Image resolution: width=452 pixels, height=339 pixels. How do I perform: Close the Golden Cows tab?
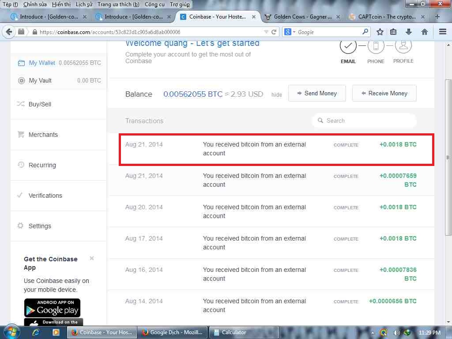pyautogui.click(x=338, y=17)
